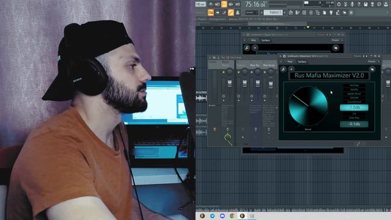
Task: Mute the Master track via green LED
Action: (x=224, y=72)
